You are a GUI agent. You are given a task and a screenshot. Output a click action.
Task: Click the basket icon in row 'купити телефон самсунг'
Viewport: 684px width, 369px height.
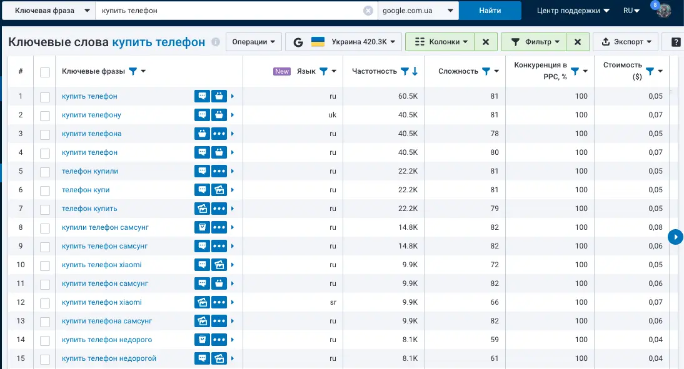219,283
